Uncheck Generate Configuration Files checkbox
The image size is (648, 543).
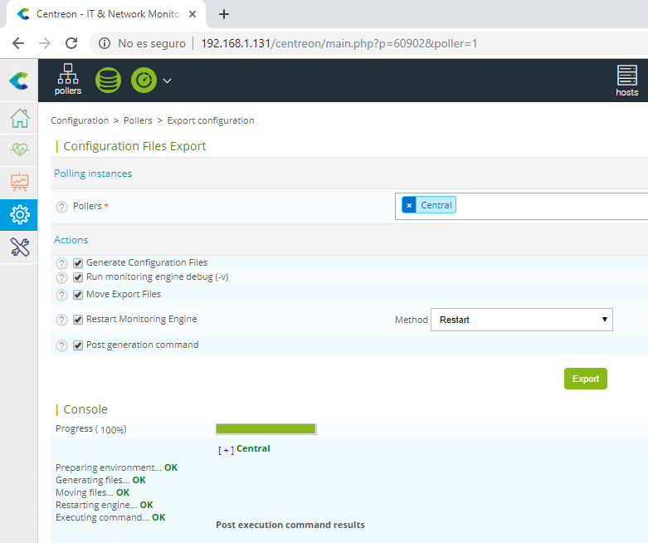[x=78, y=263]
